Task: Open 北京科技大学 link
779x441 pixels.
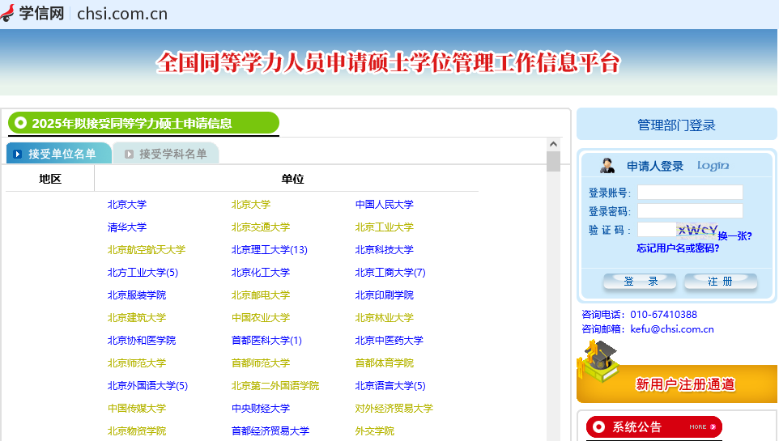Action: coord(384,250)
